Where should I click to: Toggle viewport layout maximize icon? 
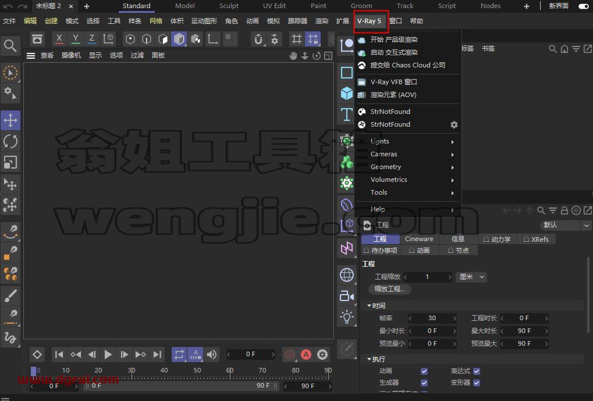328,56
